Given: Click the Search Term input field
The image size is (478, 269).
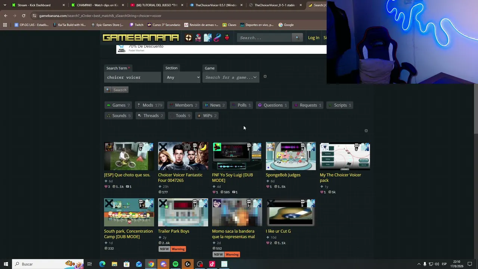Looking at the screenshot, I should 133,77.
